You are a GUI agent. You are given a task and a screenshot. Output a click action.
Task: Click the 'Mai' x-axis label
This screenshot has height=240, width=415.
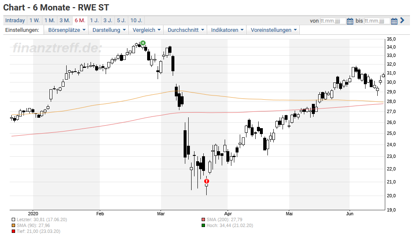point(289,214)
